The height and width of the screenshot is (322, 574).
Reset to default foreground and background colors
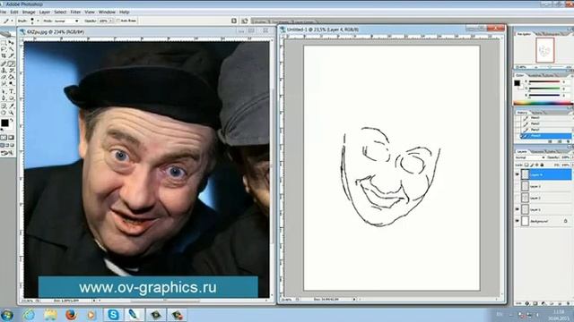point(2,129)
